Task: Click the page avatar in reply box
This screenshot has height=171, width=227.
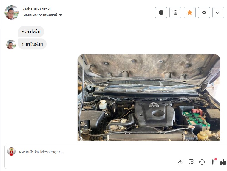Action: [x=11, y=151]
